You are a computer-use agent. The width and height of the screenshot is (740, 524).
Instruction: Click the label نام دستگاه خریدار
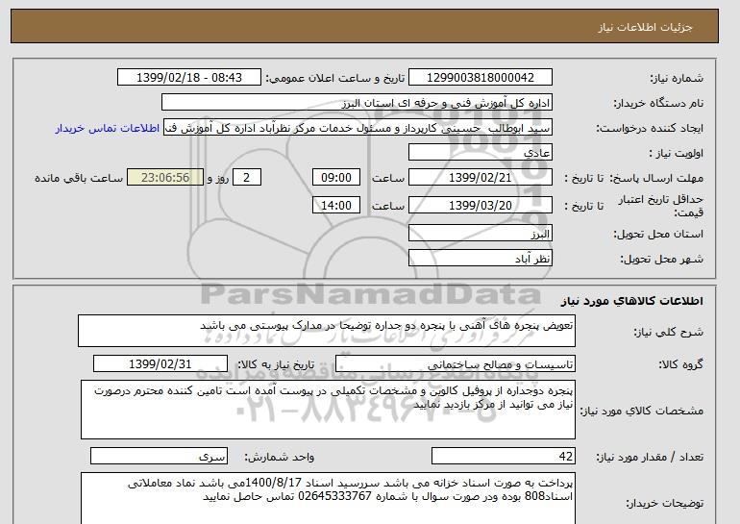658,103
